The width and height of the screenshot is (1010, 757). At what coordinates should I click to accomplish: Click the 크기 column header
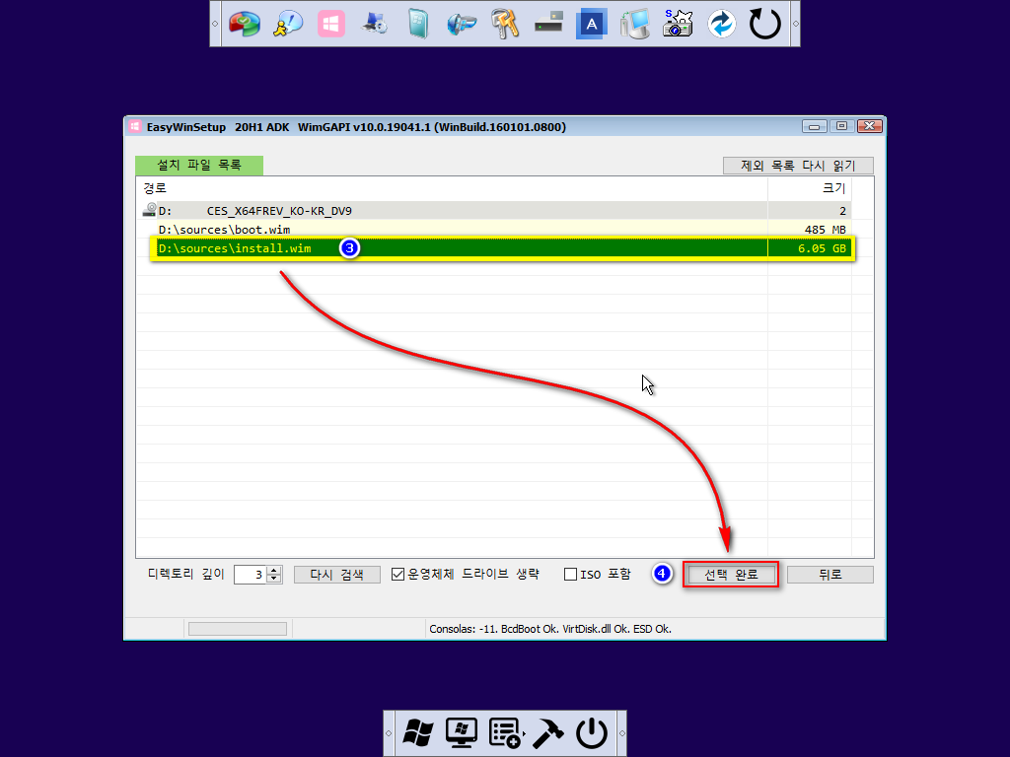[810, 188]
